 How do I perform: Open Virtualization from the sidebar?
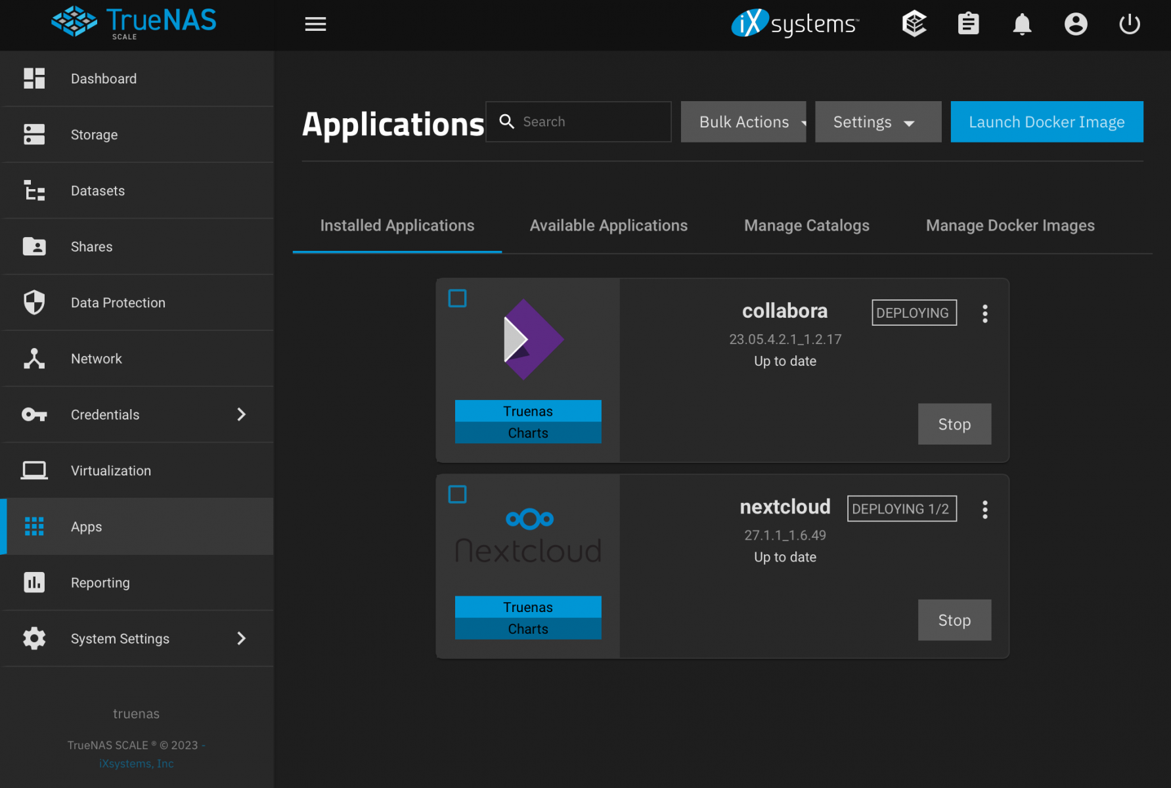click(x=137, y=470)
